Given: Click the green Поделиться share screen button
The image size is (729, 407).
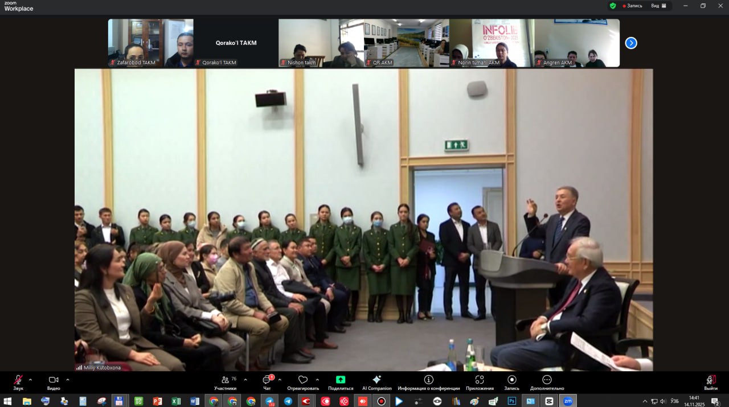Looking at the screenshot, I should tap(341, 382).
